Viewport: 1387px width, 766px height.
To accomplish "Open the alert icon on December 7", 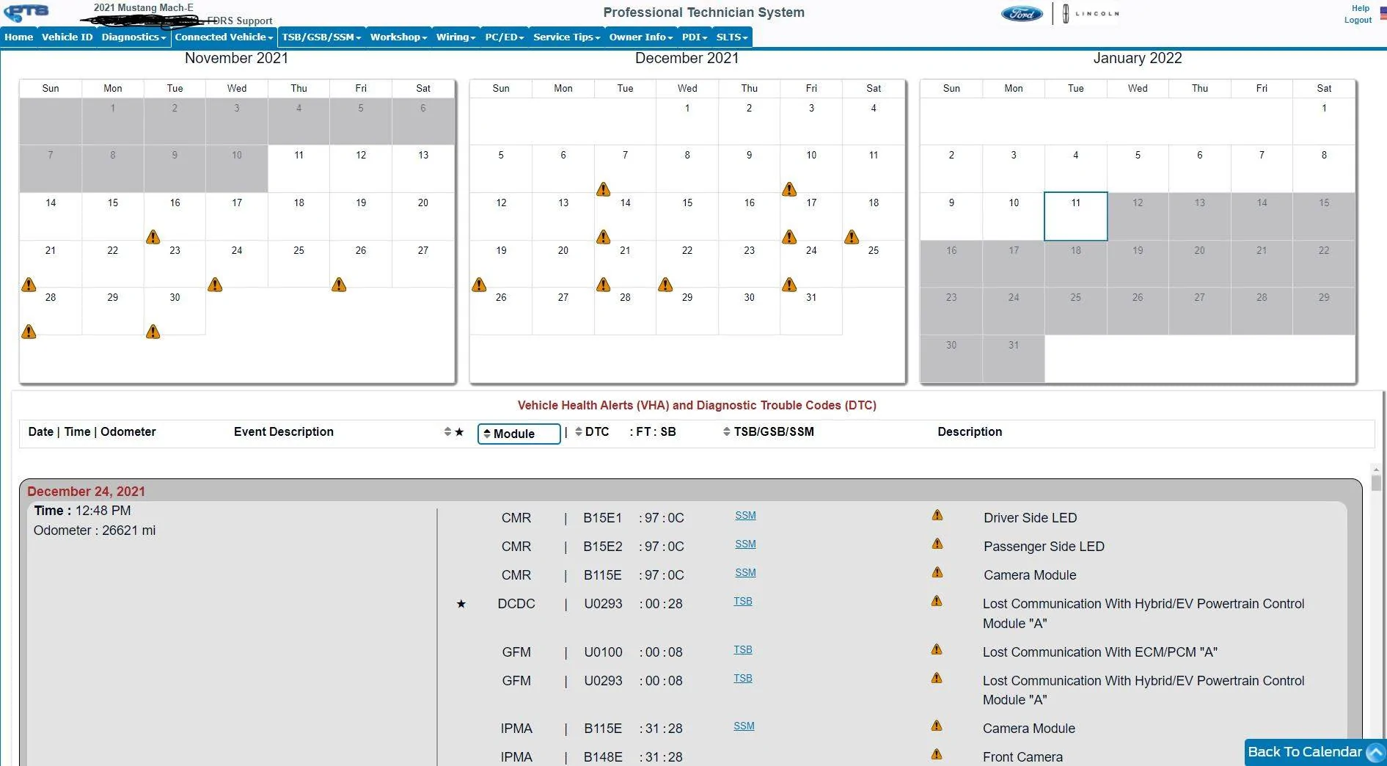I will pyautogui.click(x=603, y=189).
